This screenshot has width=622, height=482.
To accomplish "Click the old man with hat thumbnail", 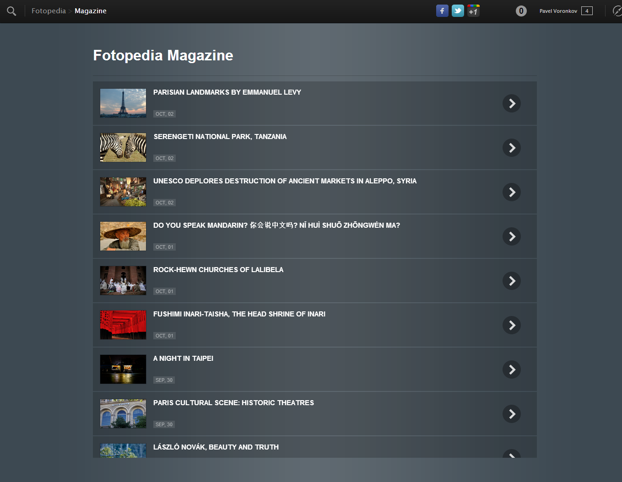I will (123, 236).
